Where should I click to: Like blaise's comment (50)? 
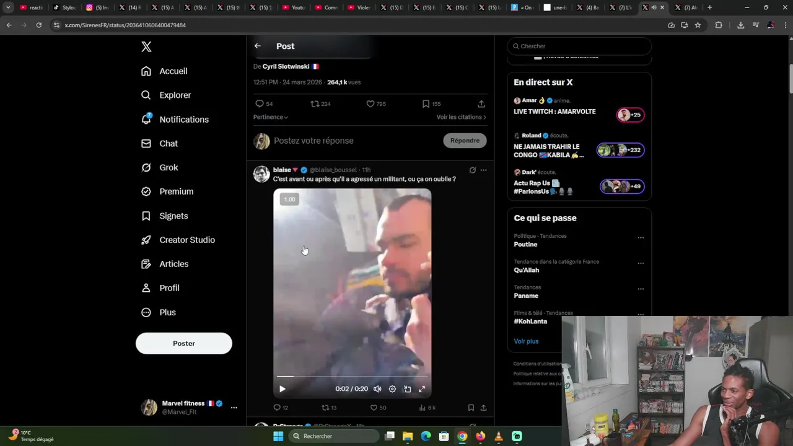[378, 408]
